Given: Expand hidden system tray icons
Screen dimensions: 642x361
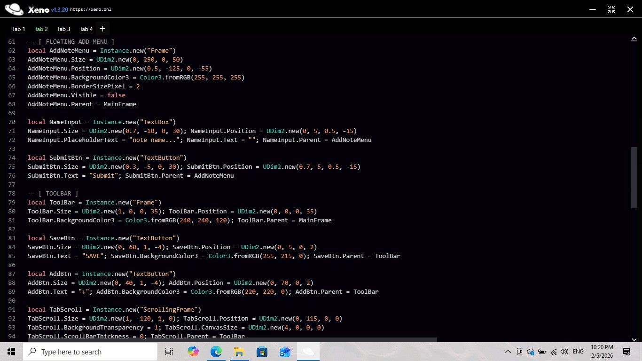Looking at the screenshot, I should point(508,352).
